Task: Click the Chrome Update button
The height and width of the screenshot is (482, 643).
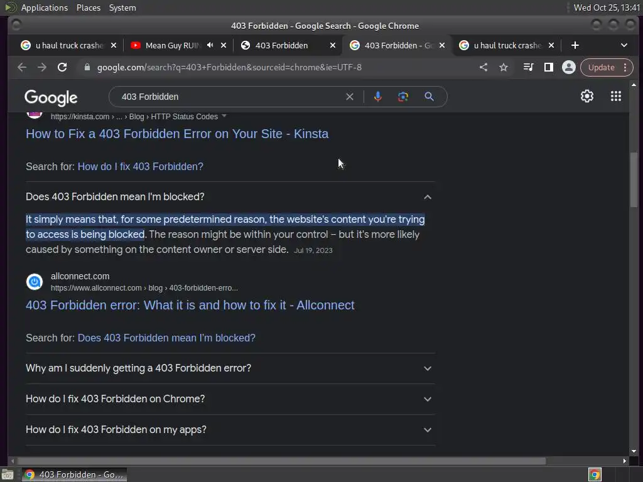Action: [x=601, y=67]
